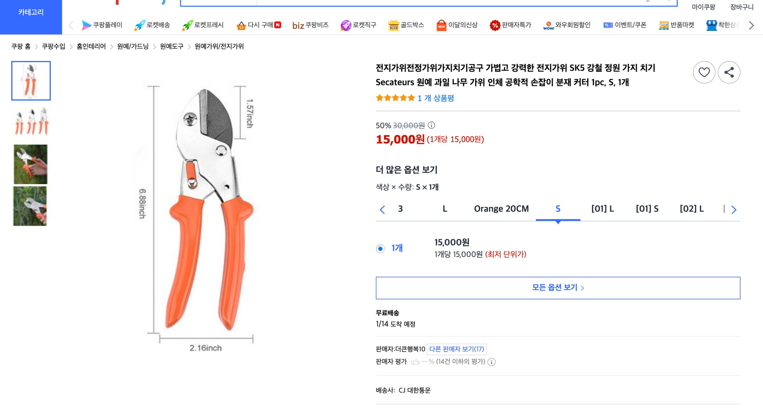Click left chevron in option selector

382,209
